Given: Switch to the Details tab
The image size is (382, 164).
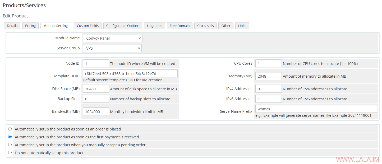Looking at the screenshot, I should coord(12,26).
